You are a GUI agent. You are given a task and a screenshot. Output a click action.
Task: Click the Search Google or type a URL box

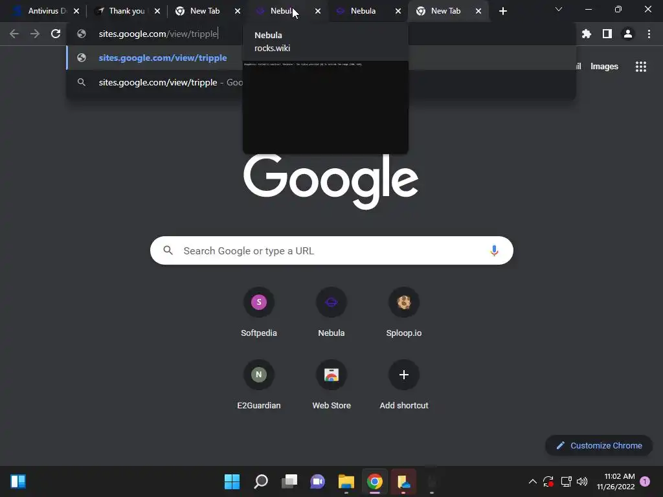tap(331, 250)
